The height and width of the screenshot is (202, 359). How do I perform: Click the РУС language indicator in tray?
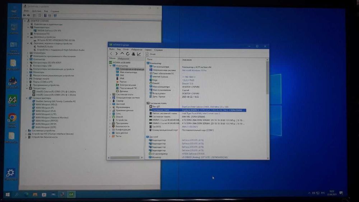pos(323,193)
